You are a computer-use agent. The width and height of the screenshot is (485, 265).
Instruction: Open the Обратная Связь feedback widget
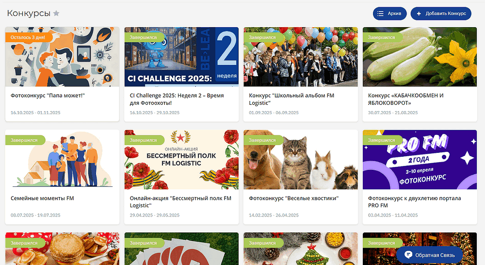(429, 254)
